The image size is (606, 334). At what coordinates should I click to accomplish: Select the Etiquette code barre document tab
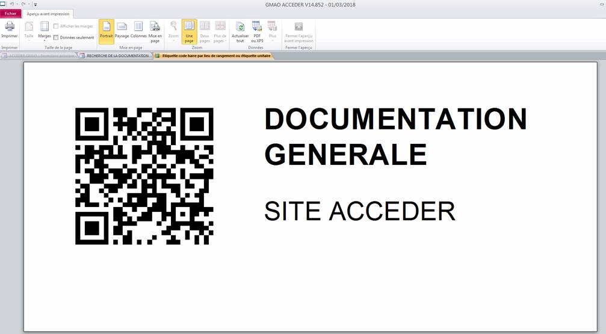213,55
